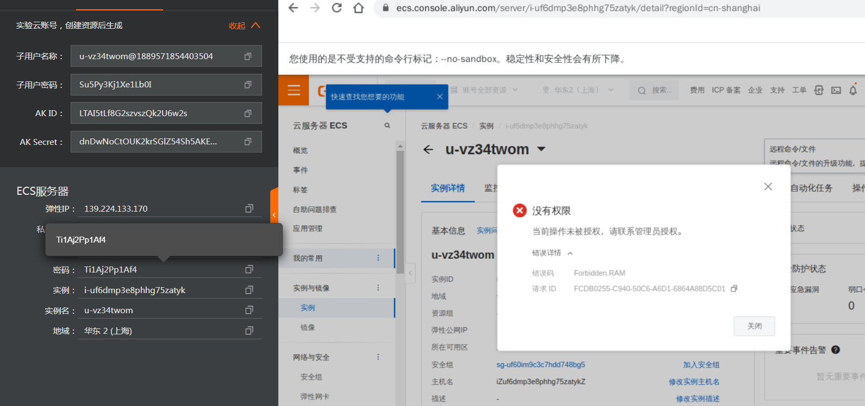Image resolution: width=865 pixels, height=406 pixels.
Task: Collapse the lab account panel via 收起
Action: pos(244,26)
